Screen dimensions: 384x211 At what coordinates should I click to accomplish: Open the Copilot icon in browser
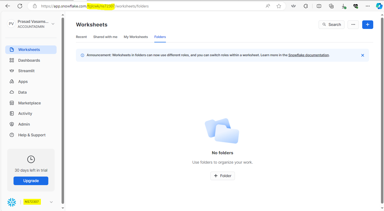(379, 6)
